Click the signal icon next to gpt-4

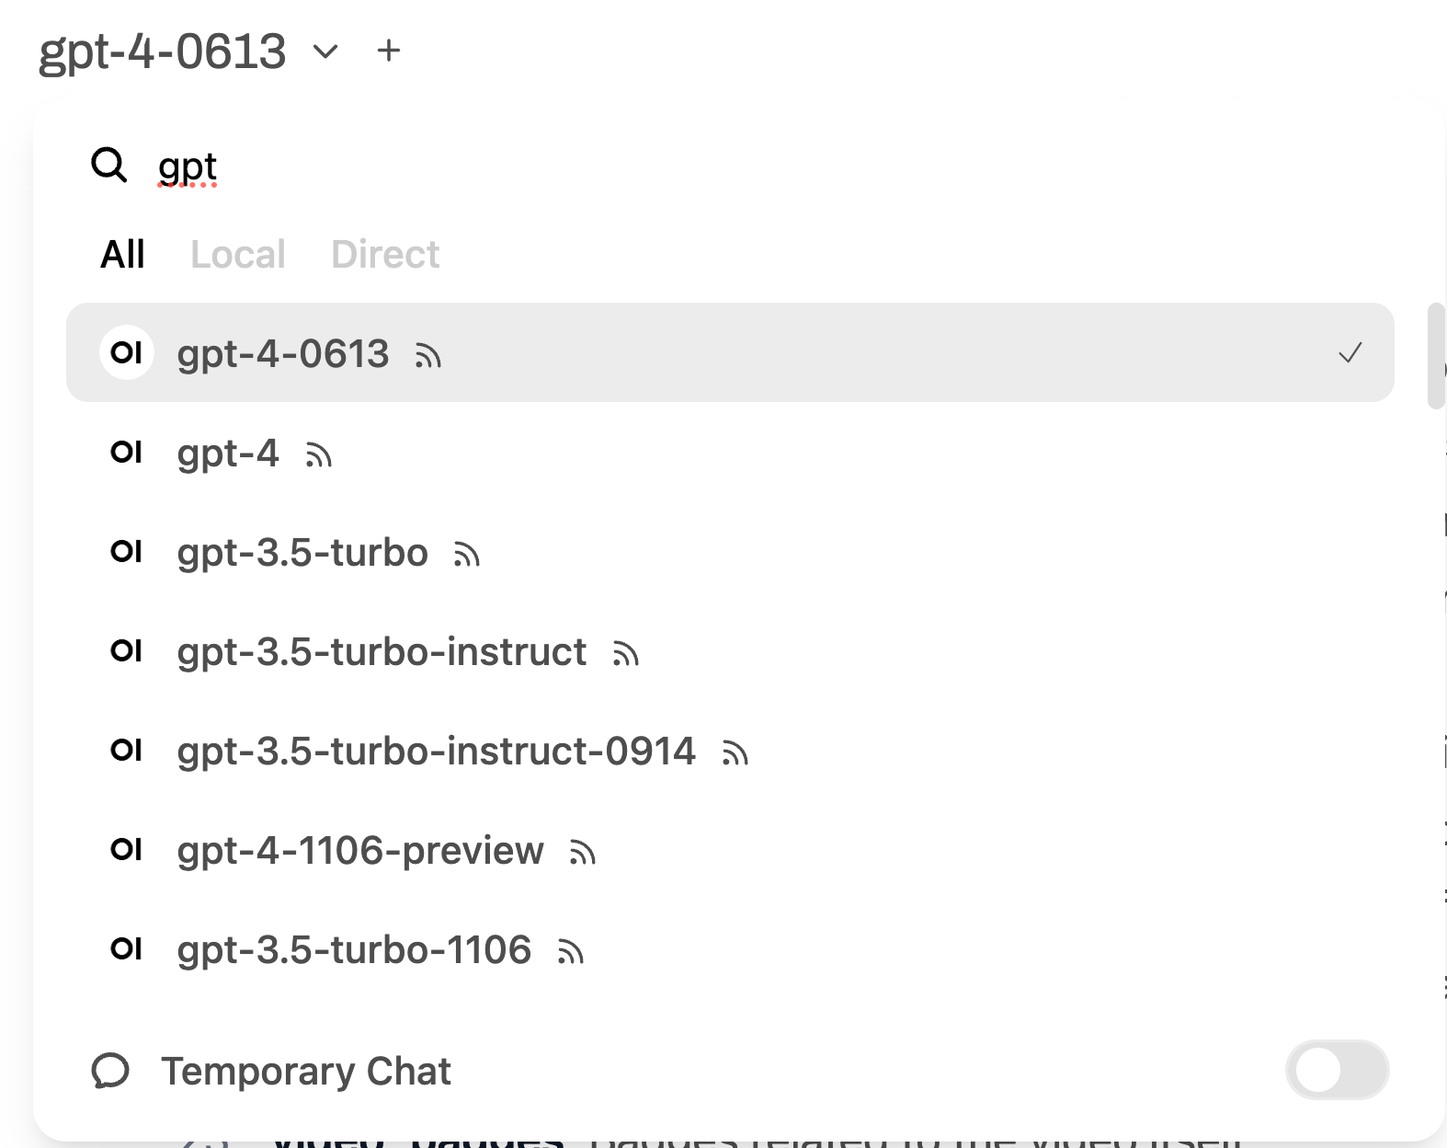click(319, 455)
